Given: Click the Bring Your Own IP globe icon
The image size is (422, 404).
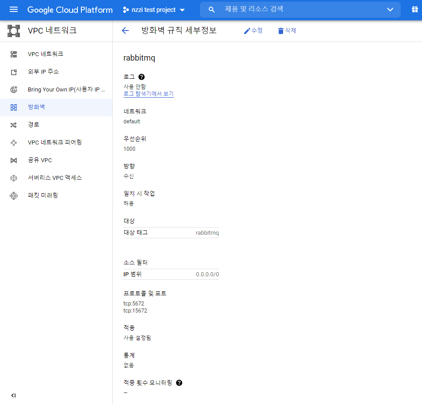Looking at the screenshot, I should (x=14, y=90).
